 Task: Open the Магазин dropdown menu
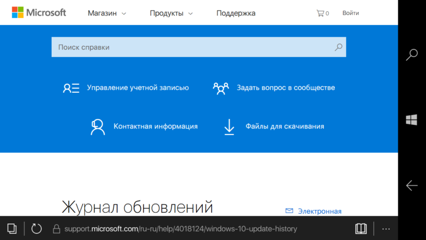[x=107, y=13]
